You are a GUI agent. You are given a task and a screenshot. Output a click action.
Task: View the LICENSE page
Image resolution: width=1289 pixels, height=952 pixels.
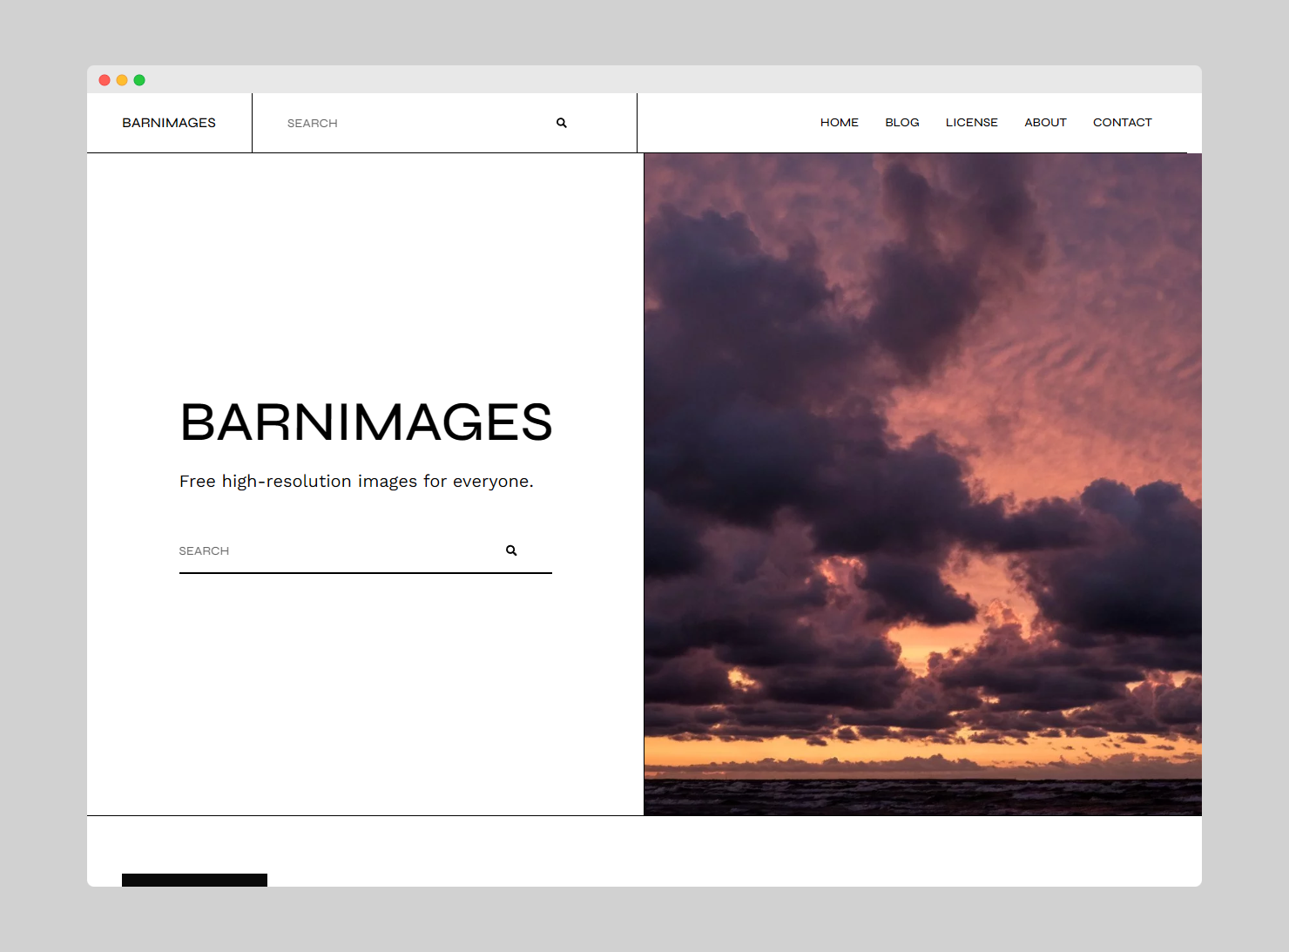[x=971, y=123]
